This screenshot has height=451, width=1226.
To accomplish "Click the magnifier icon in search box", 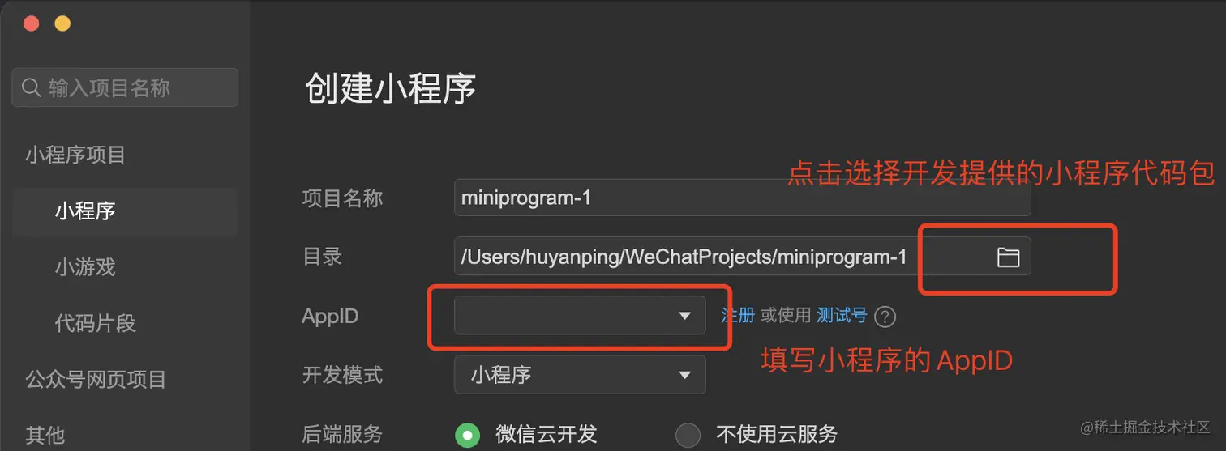I will (x=31, y=87).
